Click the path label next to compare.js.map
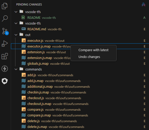Image resolution: width=149 pixels, height=130 pixels. (70, 115)
